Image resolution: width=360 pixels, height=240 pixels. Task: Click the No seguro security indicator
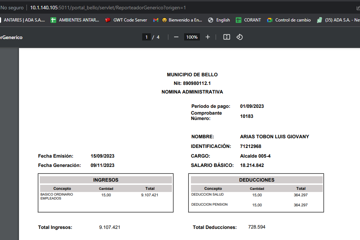coord(12,8)
